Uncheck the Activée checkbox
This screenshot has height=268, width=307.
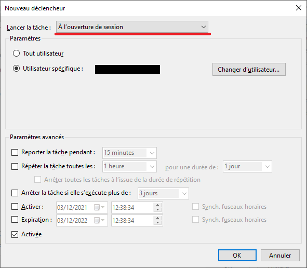point(15,234)
